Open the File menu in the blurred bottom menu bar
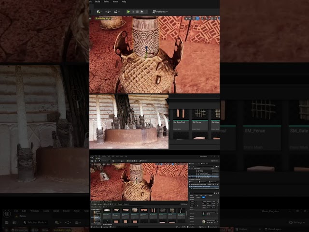This screenshot has width=309, height=232. (16, 211)
